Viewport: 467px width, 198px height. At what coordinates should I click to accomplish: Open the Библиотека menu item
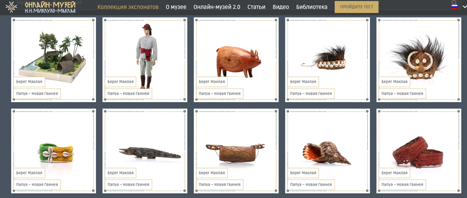click(312, 7)
